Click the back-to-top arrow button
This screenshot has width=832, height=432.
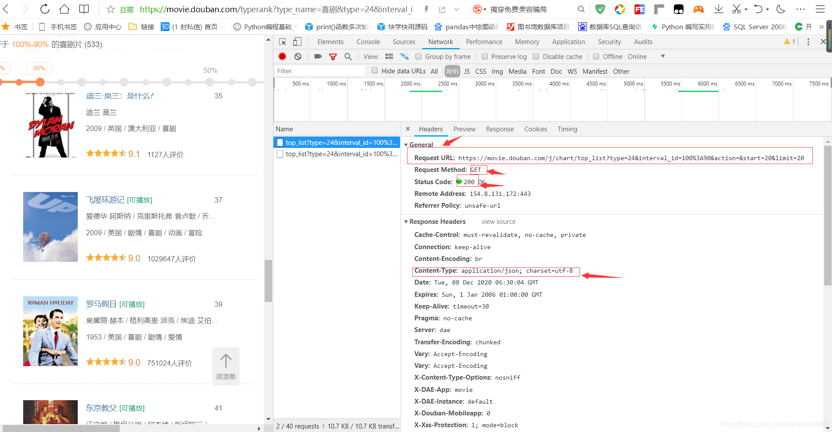click(x=226, y=366)
